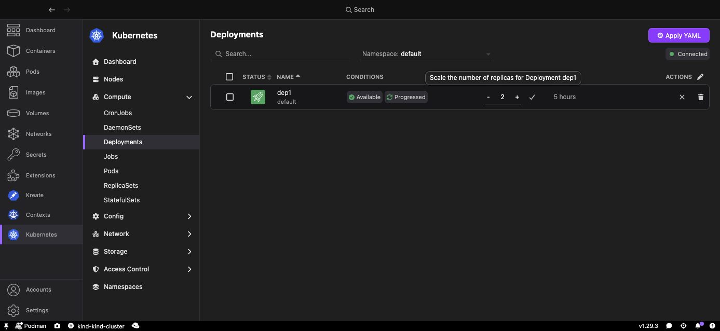The height and width of the screenshot is (331, 720).
Task: Sort deployments by STATUS column
Action: click(257, 77)
